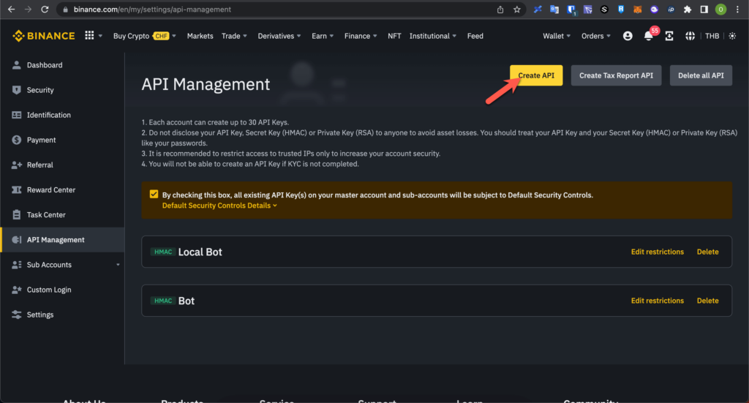Open the apps grid menu icon
The width and height of the screenshot is (749, 403).
(x=89, y=35)
